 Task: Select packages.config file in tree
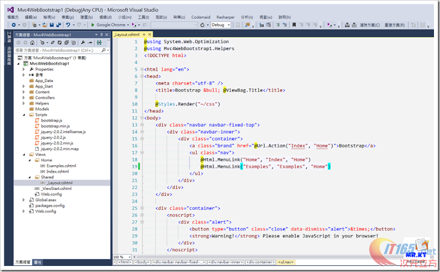pyautogui.click(x=50, y=206)
